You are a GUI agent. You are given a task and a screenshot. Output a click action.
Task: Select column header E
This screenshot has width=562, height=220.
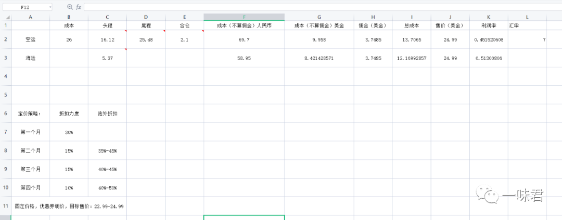(x=184, y=17)
